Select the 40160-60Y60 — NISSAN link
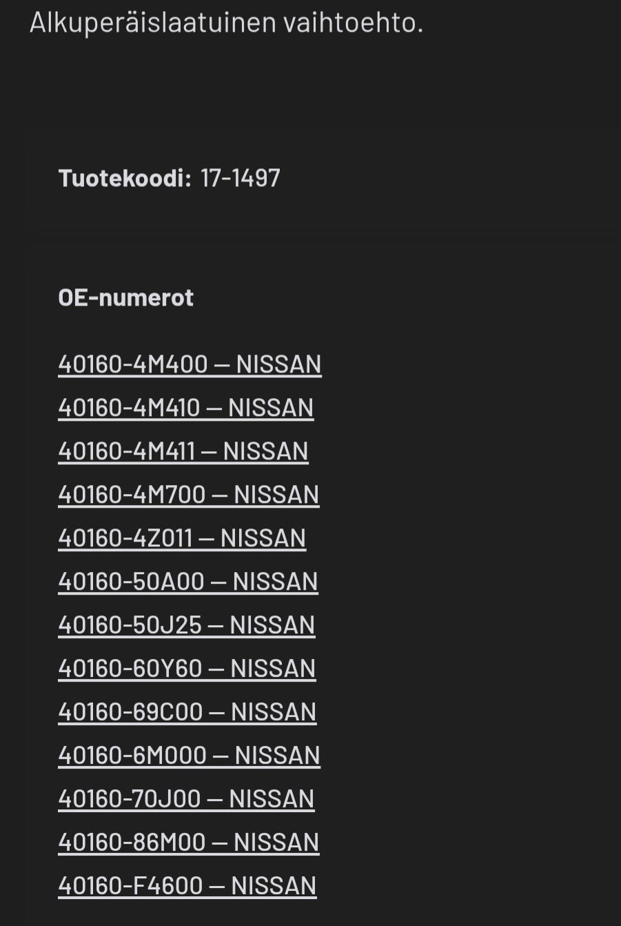This screenshot has height=926, width=621. click(187, 669)
